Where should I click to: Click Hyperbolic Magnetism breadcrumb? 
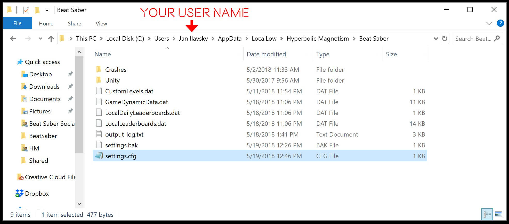coord(318,39)
